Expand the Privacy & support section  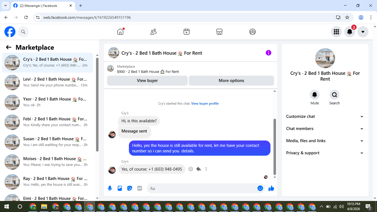pyautogui.click(x=325, y=153)
